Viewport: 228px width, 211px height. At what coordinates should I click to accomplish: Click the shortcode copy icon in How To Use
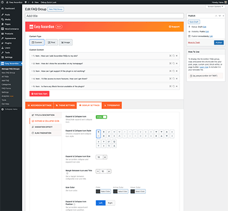coord(191,76)
